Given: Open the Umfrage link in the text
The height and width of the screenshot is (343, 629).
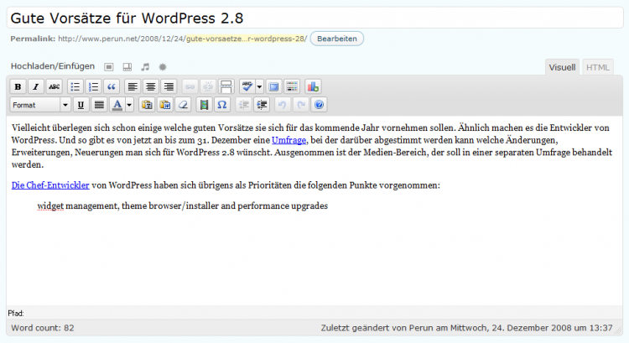Looking at the screenshot, I should (289, 140).
